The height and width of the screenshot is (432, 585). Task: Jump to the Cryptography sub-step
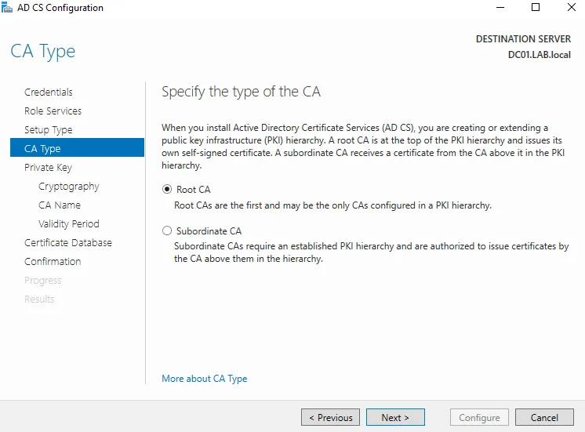click(69, 186)
